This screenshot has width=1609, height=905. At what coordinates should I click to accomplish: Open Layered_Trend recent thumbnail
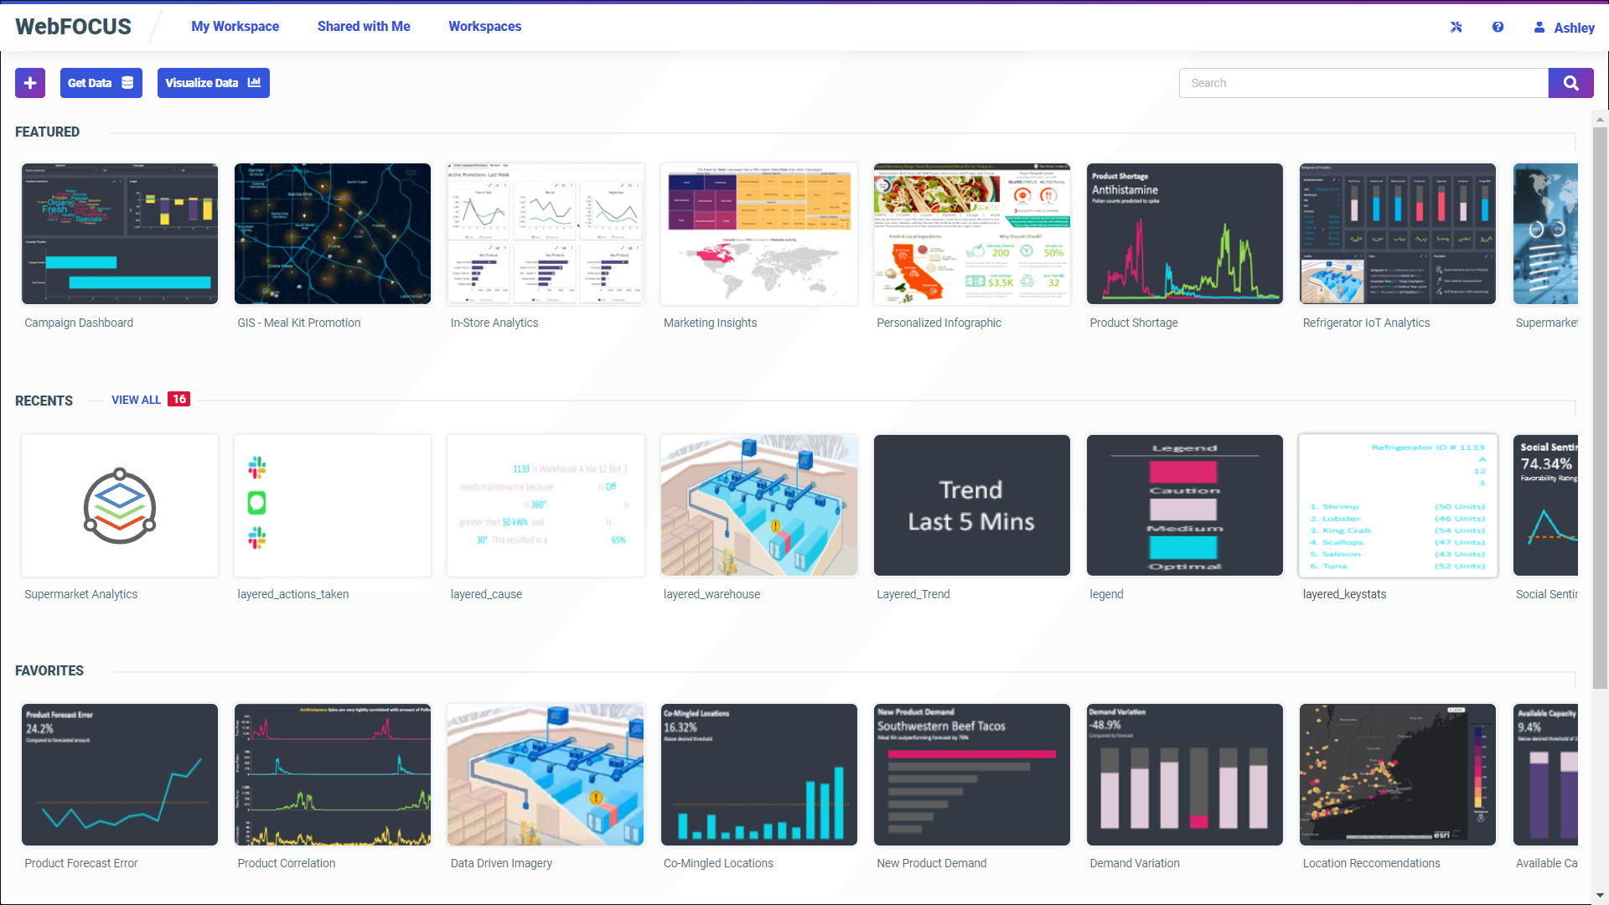pos(971,505)
